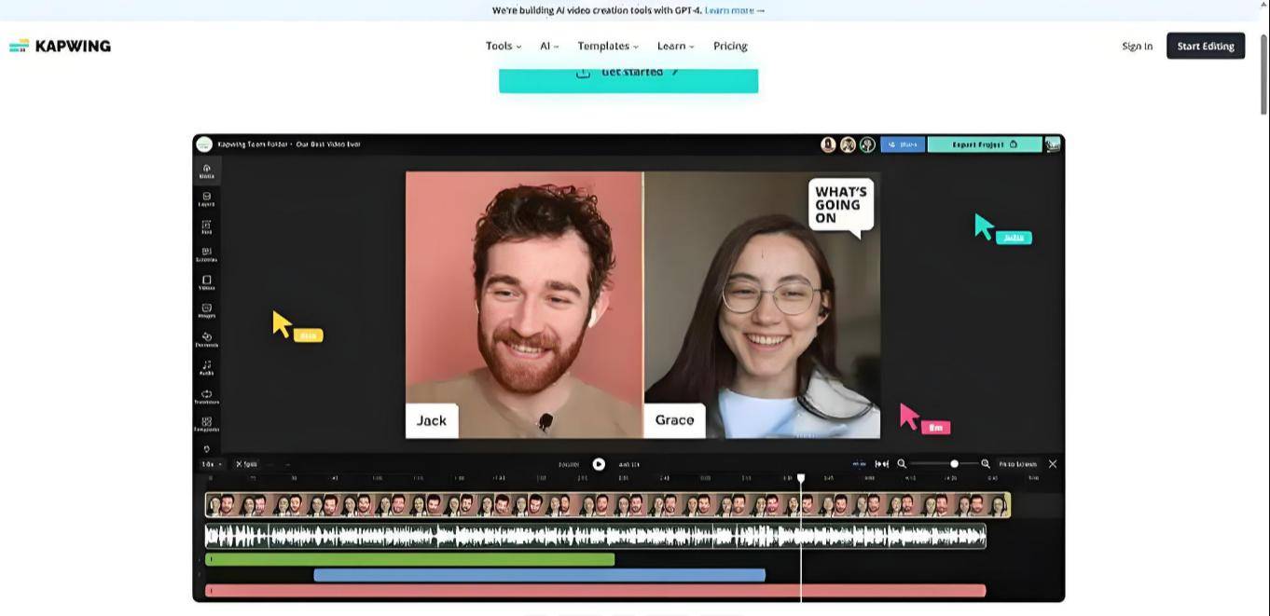Image resolution: width=1270 pixels, height=616 pixels.
Task: Click the Kapwing logo
Action: 60,46
